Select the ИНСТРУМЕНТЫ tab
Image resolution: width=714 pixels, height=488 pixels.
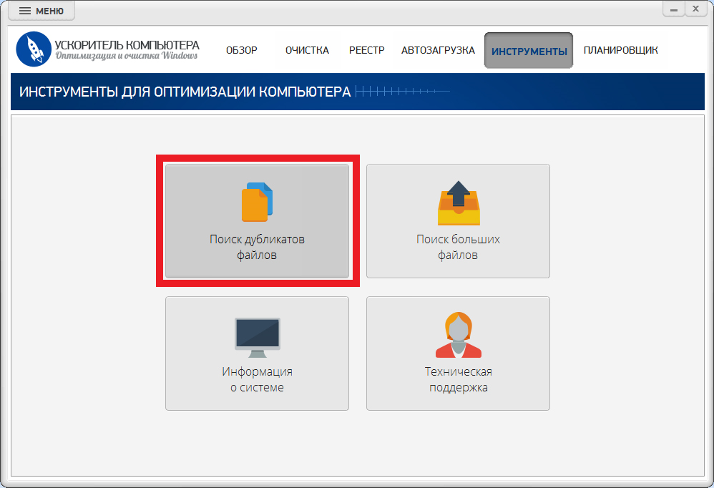pyautogui.click(x=529, y=51)
